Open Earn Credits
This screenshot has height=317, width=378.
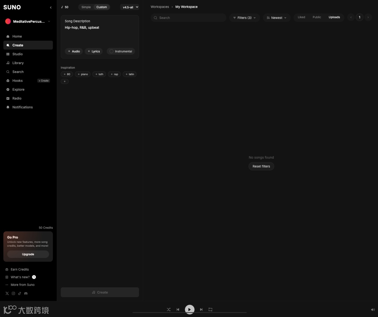click(x=20, y=269)
